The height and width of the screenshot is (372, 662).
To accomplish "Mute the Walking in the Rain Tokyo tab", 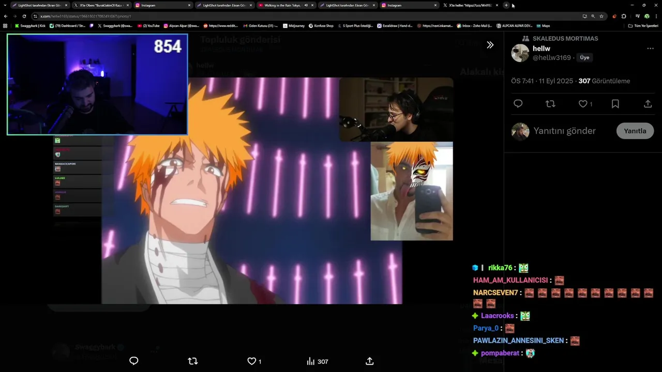I will [x=306, y=5].
